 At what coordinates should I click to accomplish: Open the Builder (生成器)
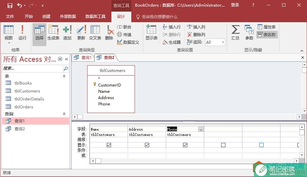pos(171,42)
